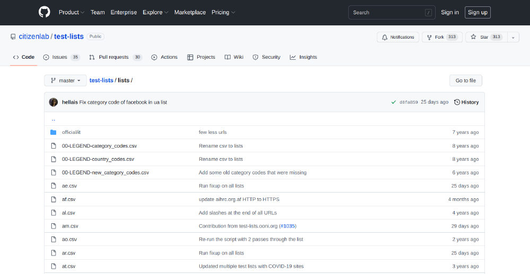Viewport: 530px width, 274px height.
Task: Fork the repository with the Fork button
Action: coord(442,37)
